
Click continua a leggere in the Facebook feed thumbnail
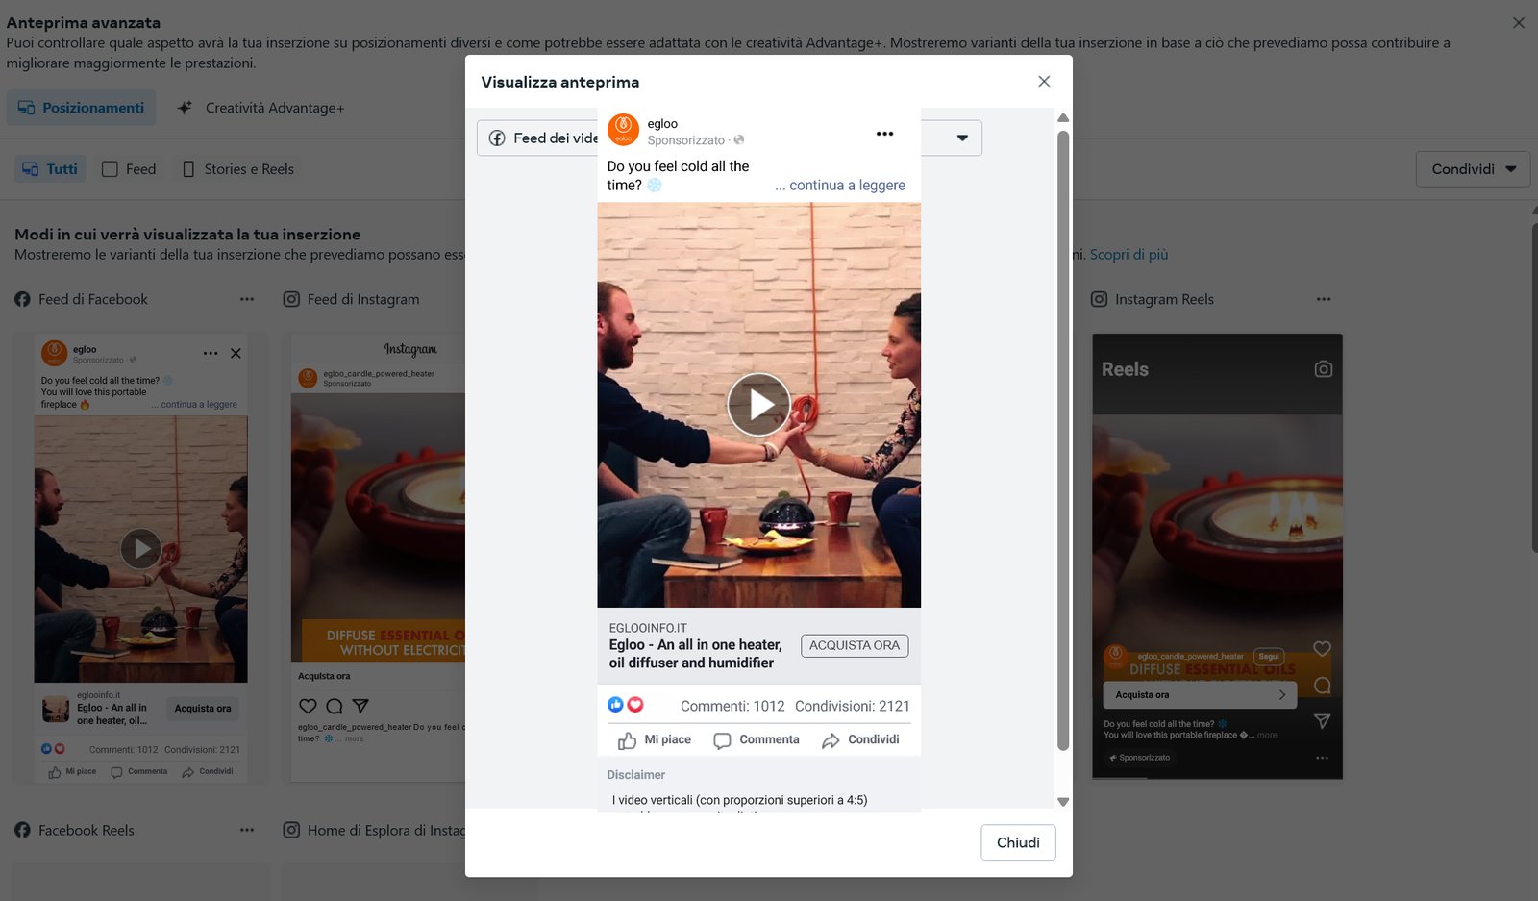tap(199, 405)
